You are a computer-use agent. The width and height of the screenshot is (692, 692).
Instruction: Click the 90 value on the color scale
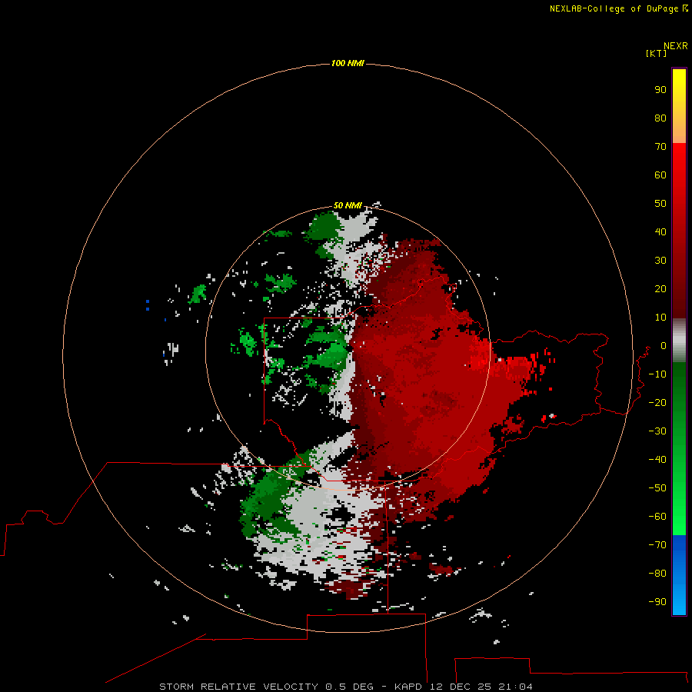(660, 90)
